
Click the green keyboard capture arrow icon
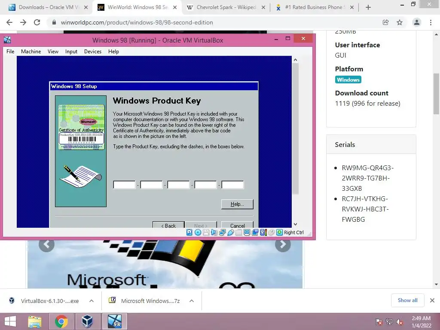click(279, 232)
